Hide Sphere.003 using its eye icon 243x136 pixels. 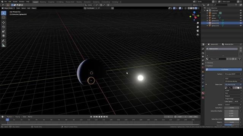(241, 26)
